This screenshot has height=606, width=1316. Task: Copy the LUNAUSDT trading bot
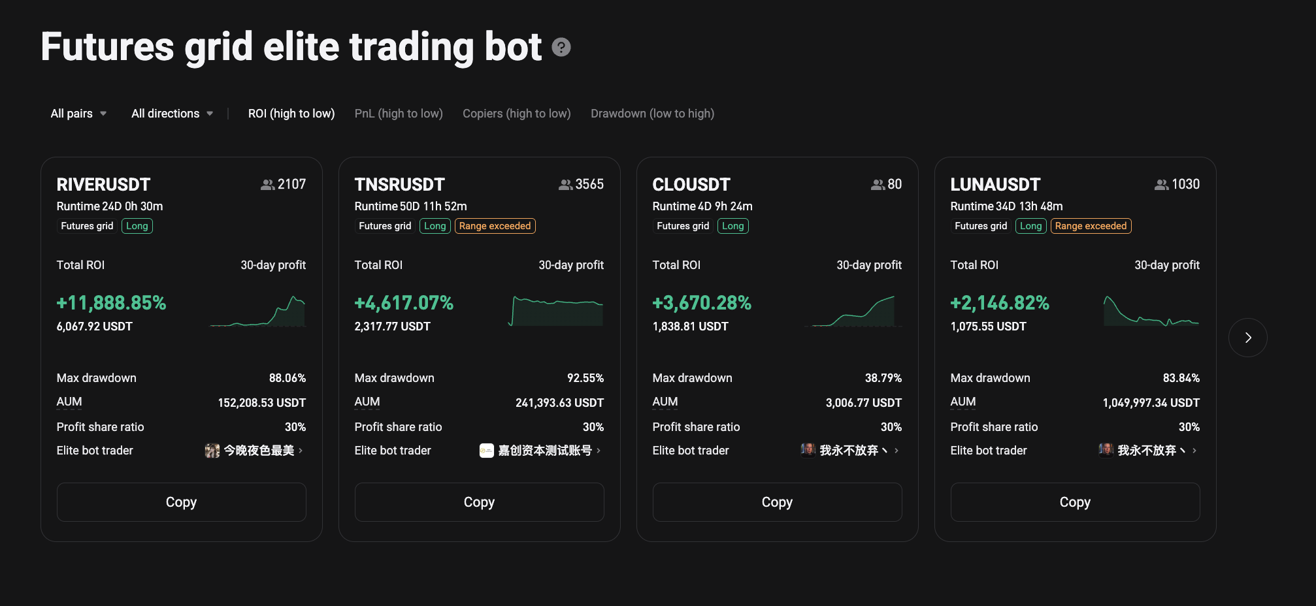[1075, 502]
